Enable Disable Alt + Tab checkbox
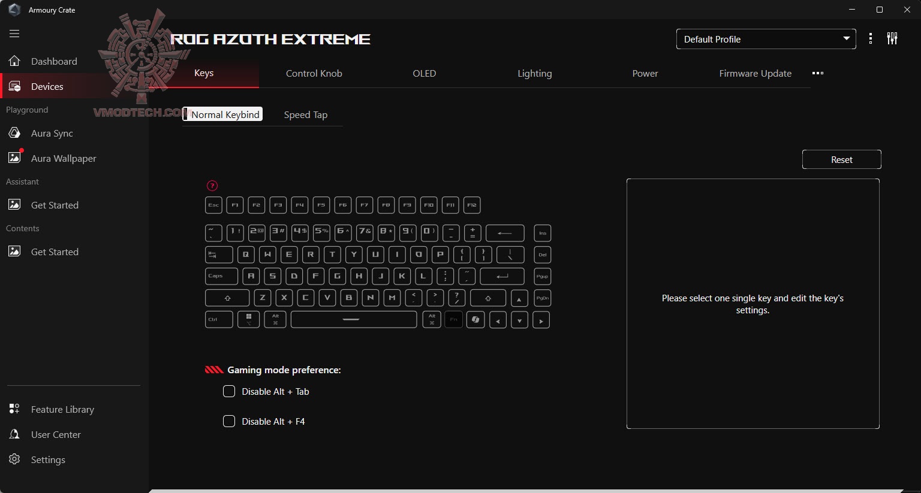 228,391
